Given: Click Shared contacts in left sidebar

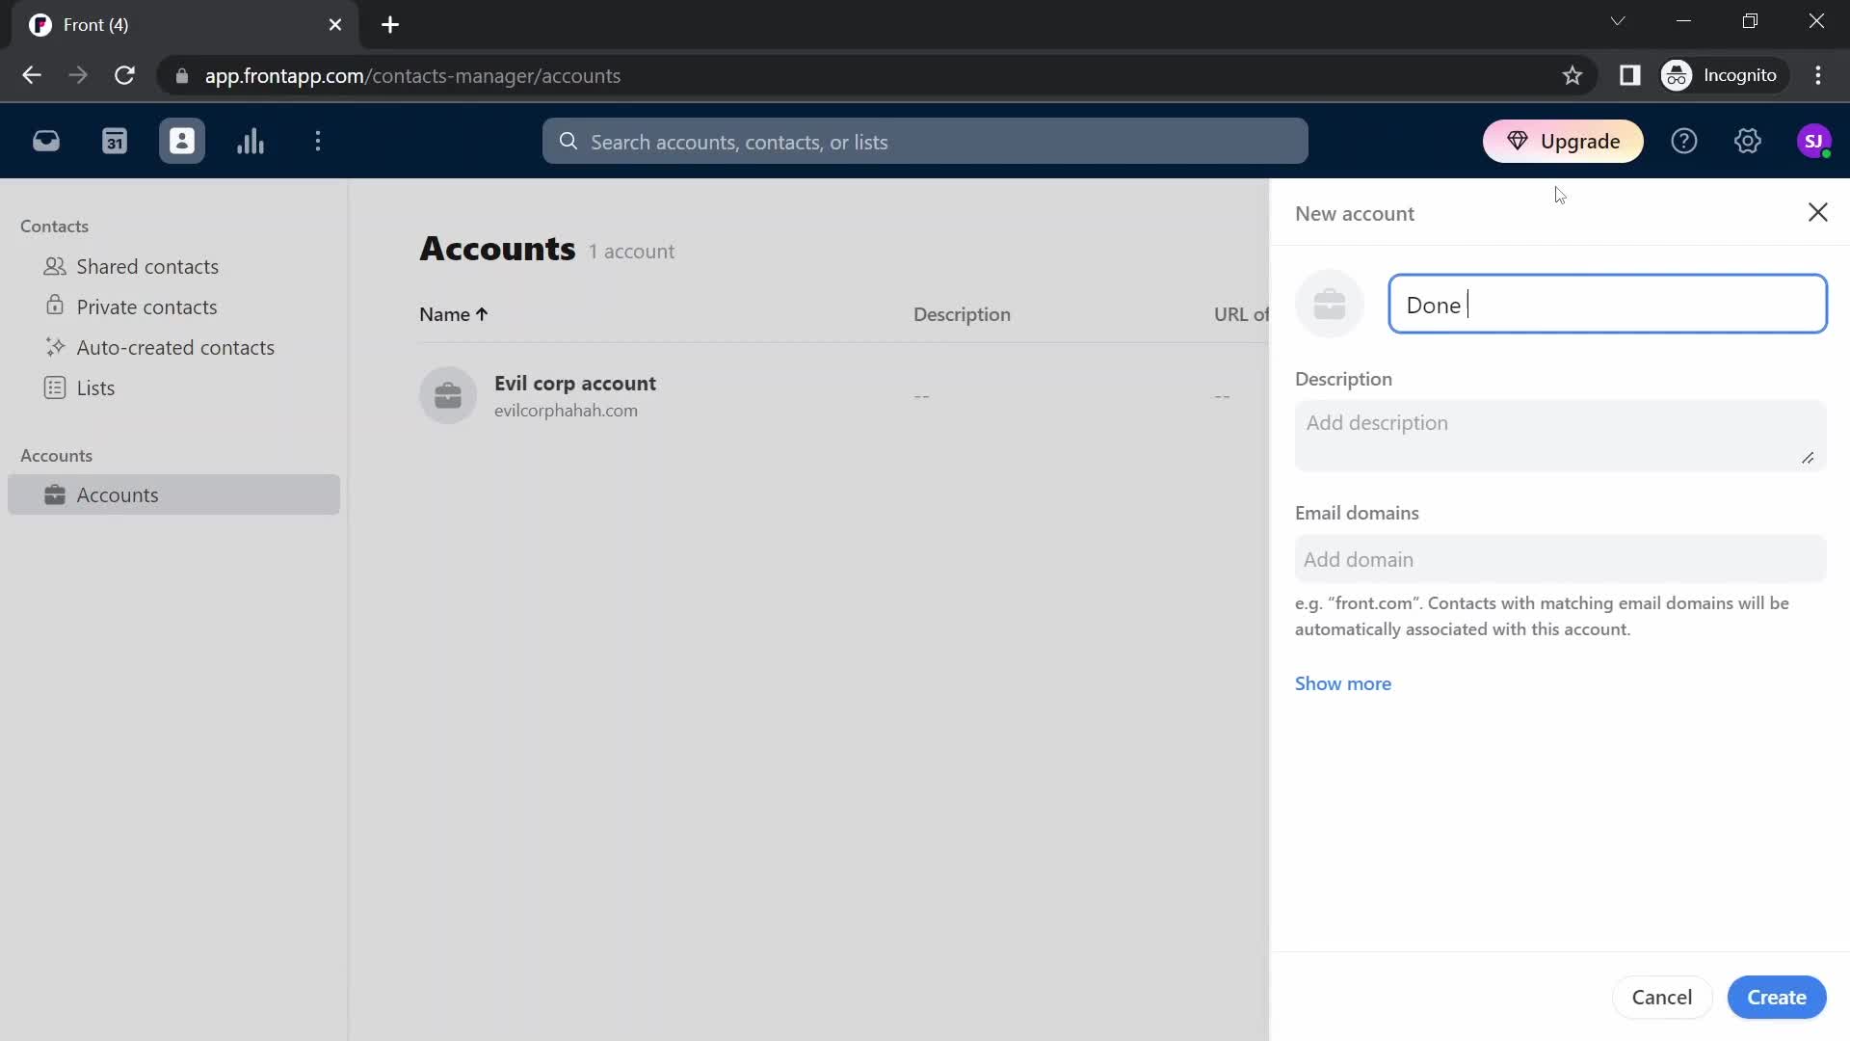Looking at the screenshot, I should click(x=147, y=266).
